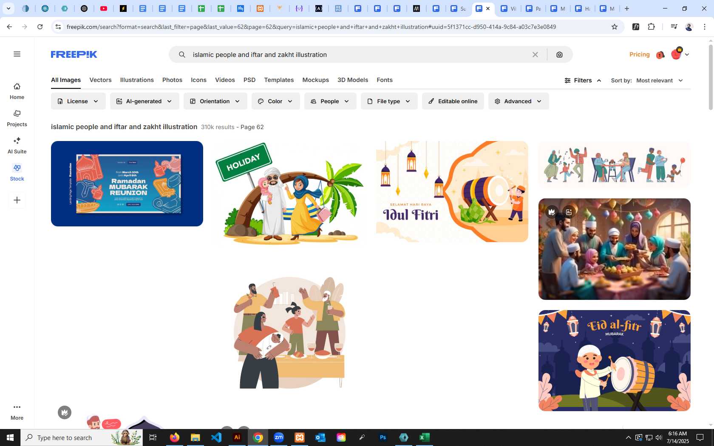Switch to the Videos tab
Image resolution: width=714 pixels, height=446 pixels.
225,80
